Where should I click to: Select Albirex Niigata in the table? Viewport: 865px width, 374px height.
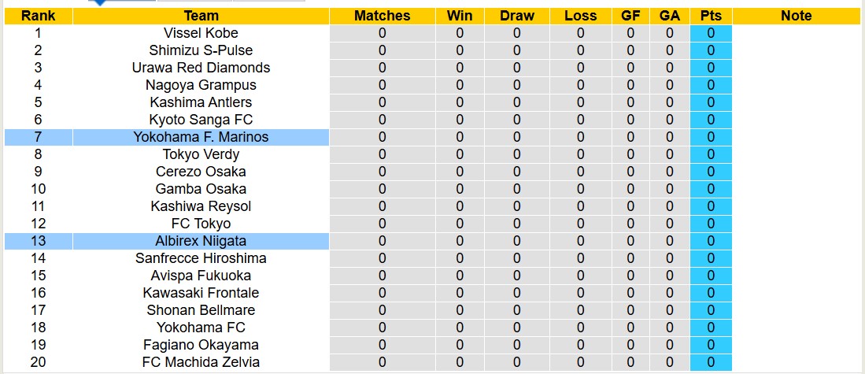(x=201, y=241)
